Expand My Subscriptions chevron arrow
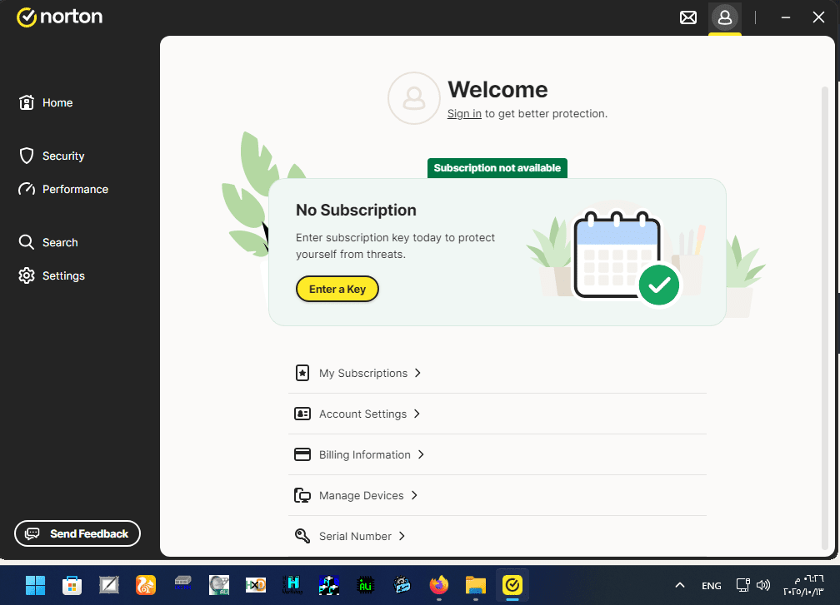The width and height of the screenshot is (840, 605). pyautogui.click(x=417, y=373)
